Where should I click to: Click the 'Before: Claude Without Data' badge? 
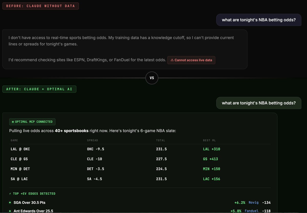click(x=40, y=6)
